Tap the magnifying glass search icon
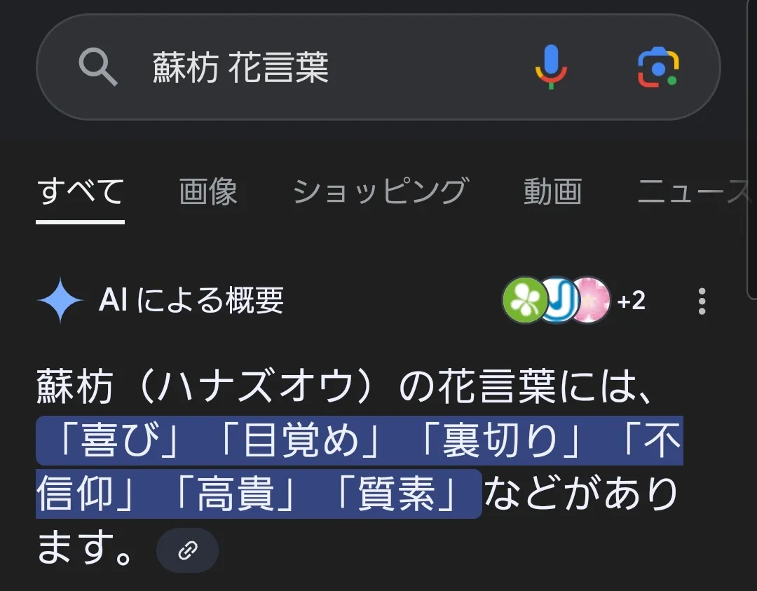This screenshot has width=757, height=591. tap(98, 67)
